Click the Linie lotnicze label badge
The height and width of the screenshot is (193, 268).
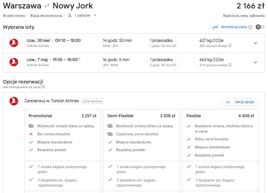coord(92,101)
